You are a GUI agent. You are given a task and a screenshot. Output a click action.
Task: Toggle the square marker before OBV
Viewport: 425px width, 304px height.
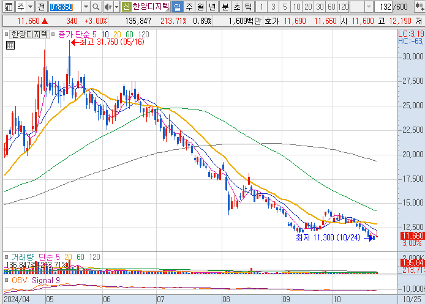tap(6, 280)
